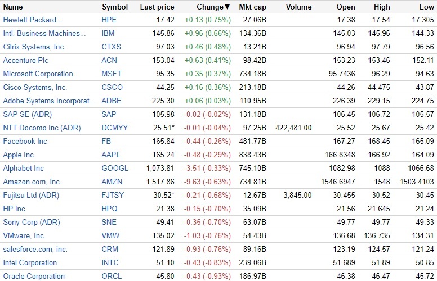Click the Low column header
437x281 pixels.
point(426,7)
